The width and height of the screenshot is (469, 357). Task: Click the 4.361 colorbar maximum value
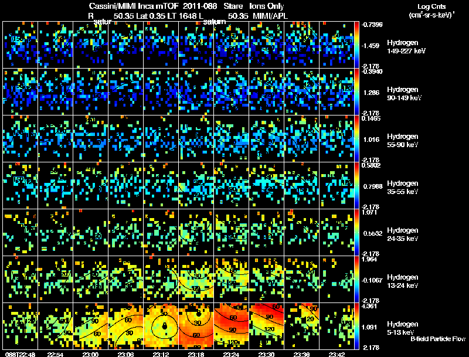tap(369, 306)
